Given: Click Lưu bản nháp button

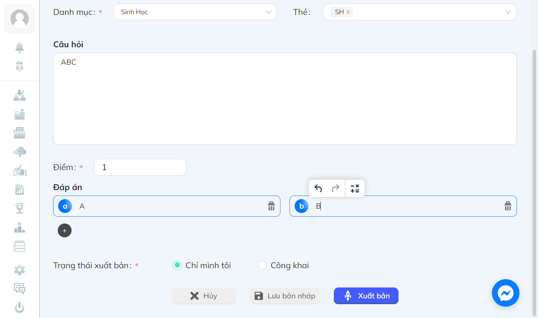Looking at the screenshot, I should (285, 296).
